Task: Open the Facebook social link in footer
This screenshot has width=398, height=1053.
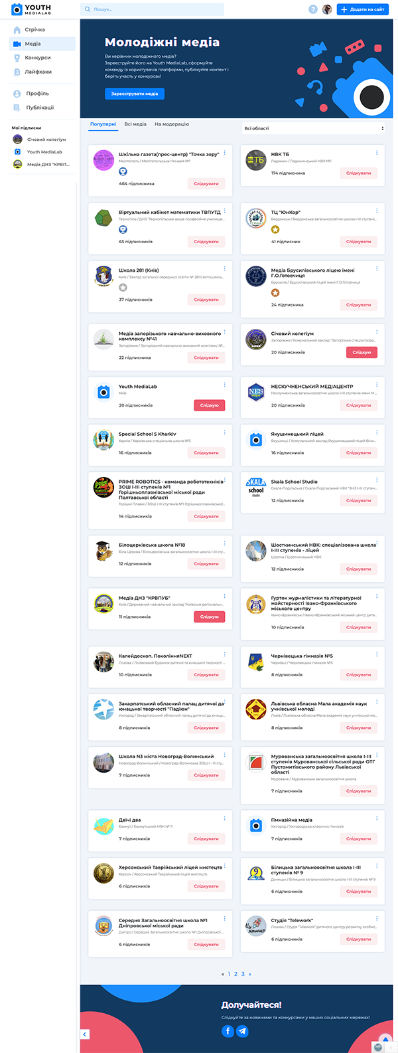Action: (x=228, y=1030)
